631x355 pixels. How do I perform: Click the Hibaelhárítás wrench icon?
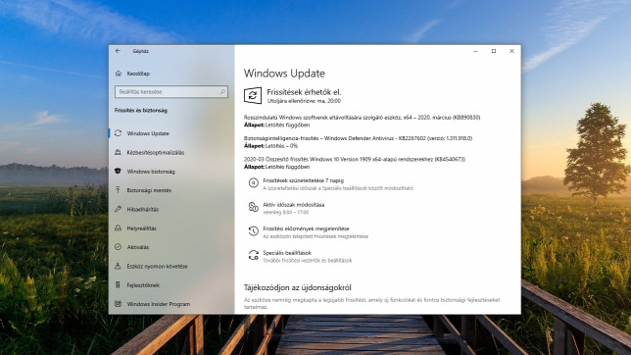point(118,209)
